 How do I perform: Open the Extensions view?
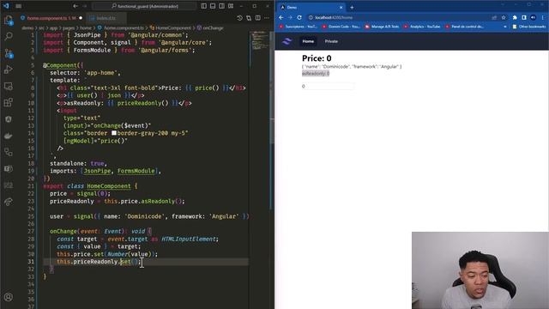(x=9, y=102)
